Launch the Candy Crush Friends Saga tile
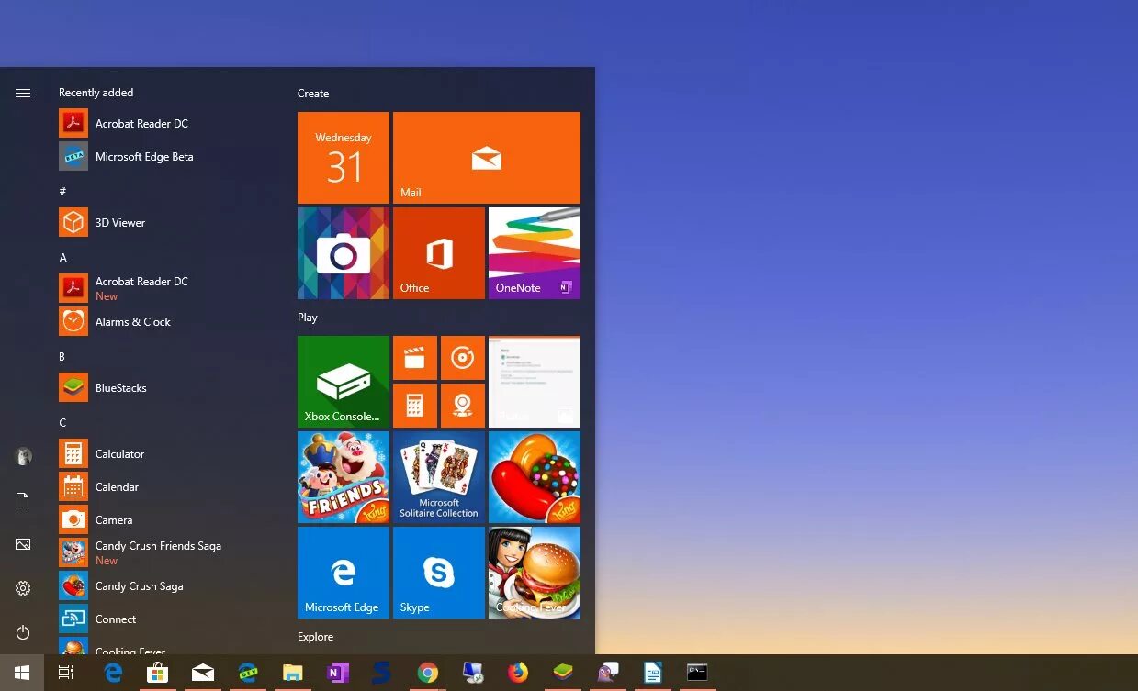The width and height of the screenshot is (1138, 691). (x=343, y=476)
